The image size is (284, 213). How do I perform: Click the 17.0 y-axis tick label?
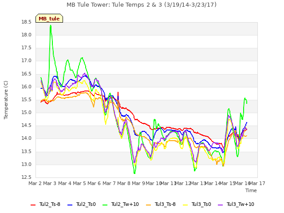pos(27,61)
